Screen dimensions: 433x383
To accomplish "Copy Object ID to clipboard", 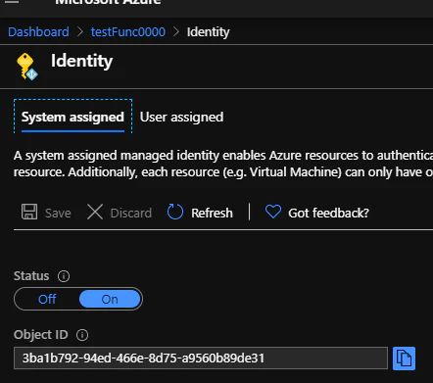I will 404,359.
